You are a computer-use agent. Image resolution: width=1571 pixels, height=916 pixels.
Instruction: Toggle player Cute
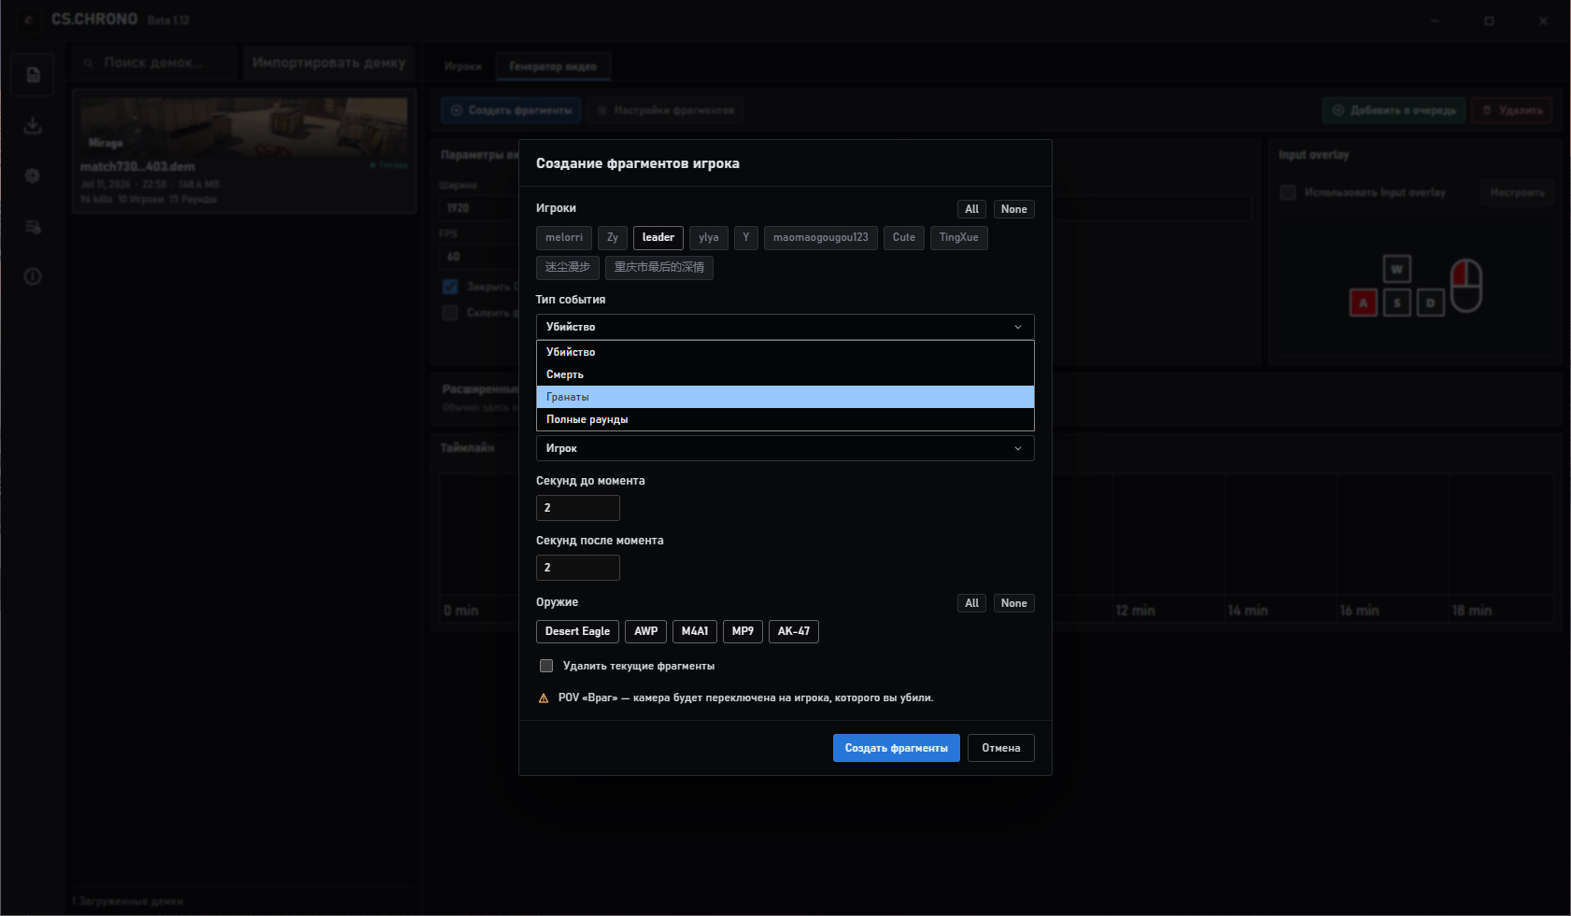click(x=904, y=238)
